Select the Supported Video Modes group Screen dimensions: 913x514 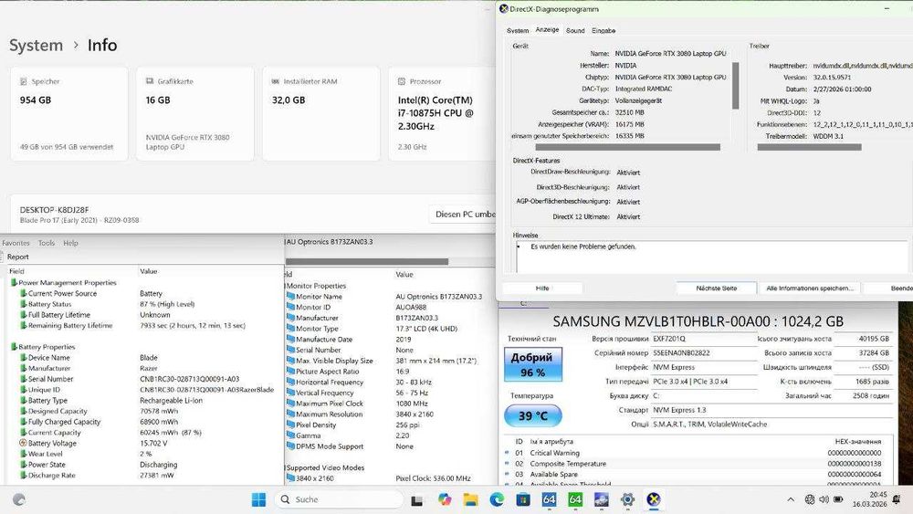325,467
